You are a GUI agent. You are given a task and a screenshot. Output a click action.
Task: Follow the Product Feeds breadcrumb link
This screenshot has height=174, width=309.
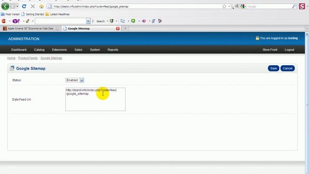pyautogui.click(x=28, y=58)
